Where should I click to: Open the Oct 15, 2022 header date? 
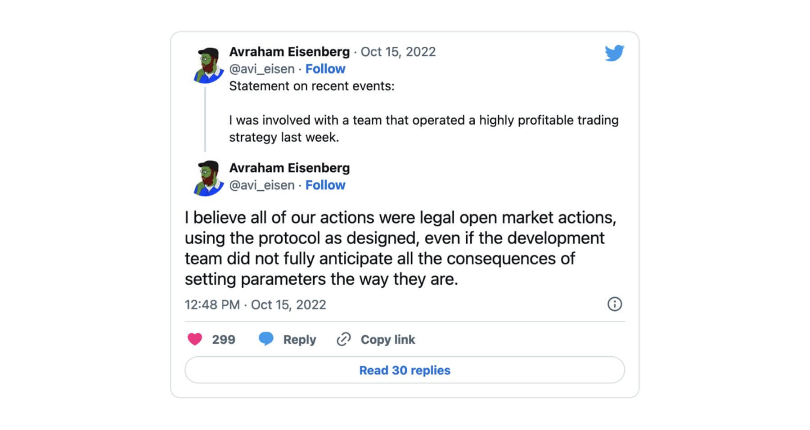(x=398, y=52)
